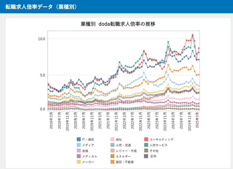Select the エネルギー legend label
The image size is (233, 169).
(x=123, y=156)
